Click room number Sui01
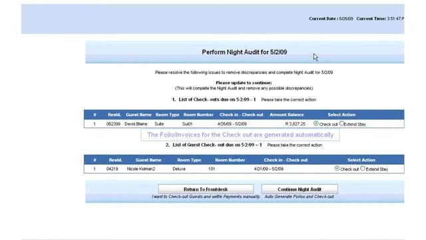Image resolution: width=426 pixels, height=240 pixels. 187,124
